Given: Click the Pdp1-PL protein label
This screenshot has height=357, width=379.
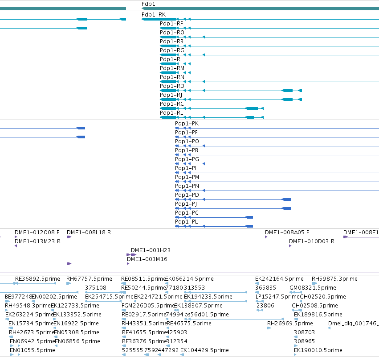Looking at the screenshot, I should pos(186,222).
